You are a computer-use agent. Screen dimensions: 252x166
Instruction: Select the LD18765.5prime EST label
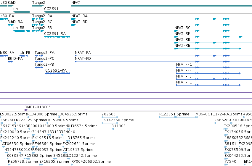[81, 138]
